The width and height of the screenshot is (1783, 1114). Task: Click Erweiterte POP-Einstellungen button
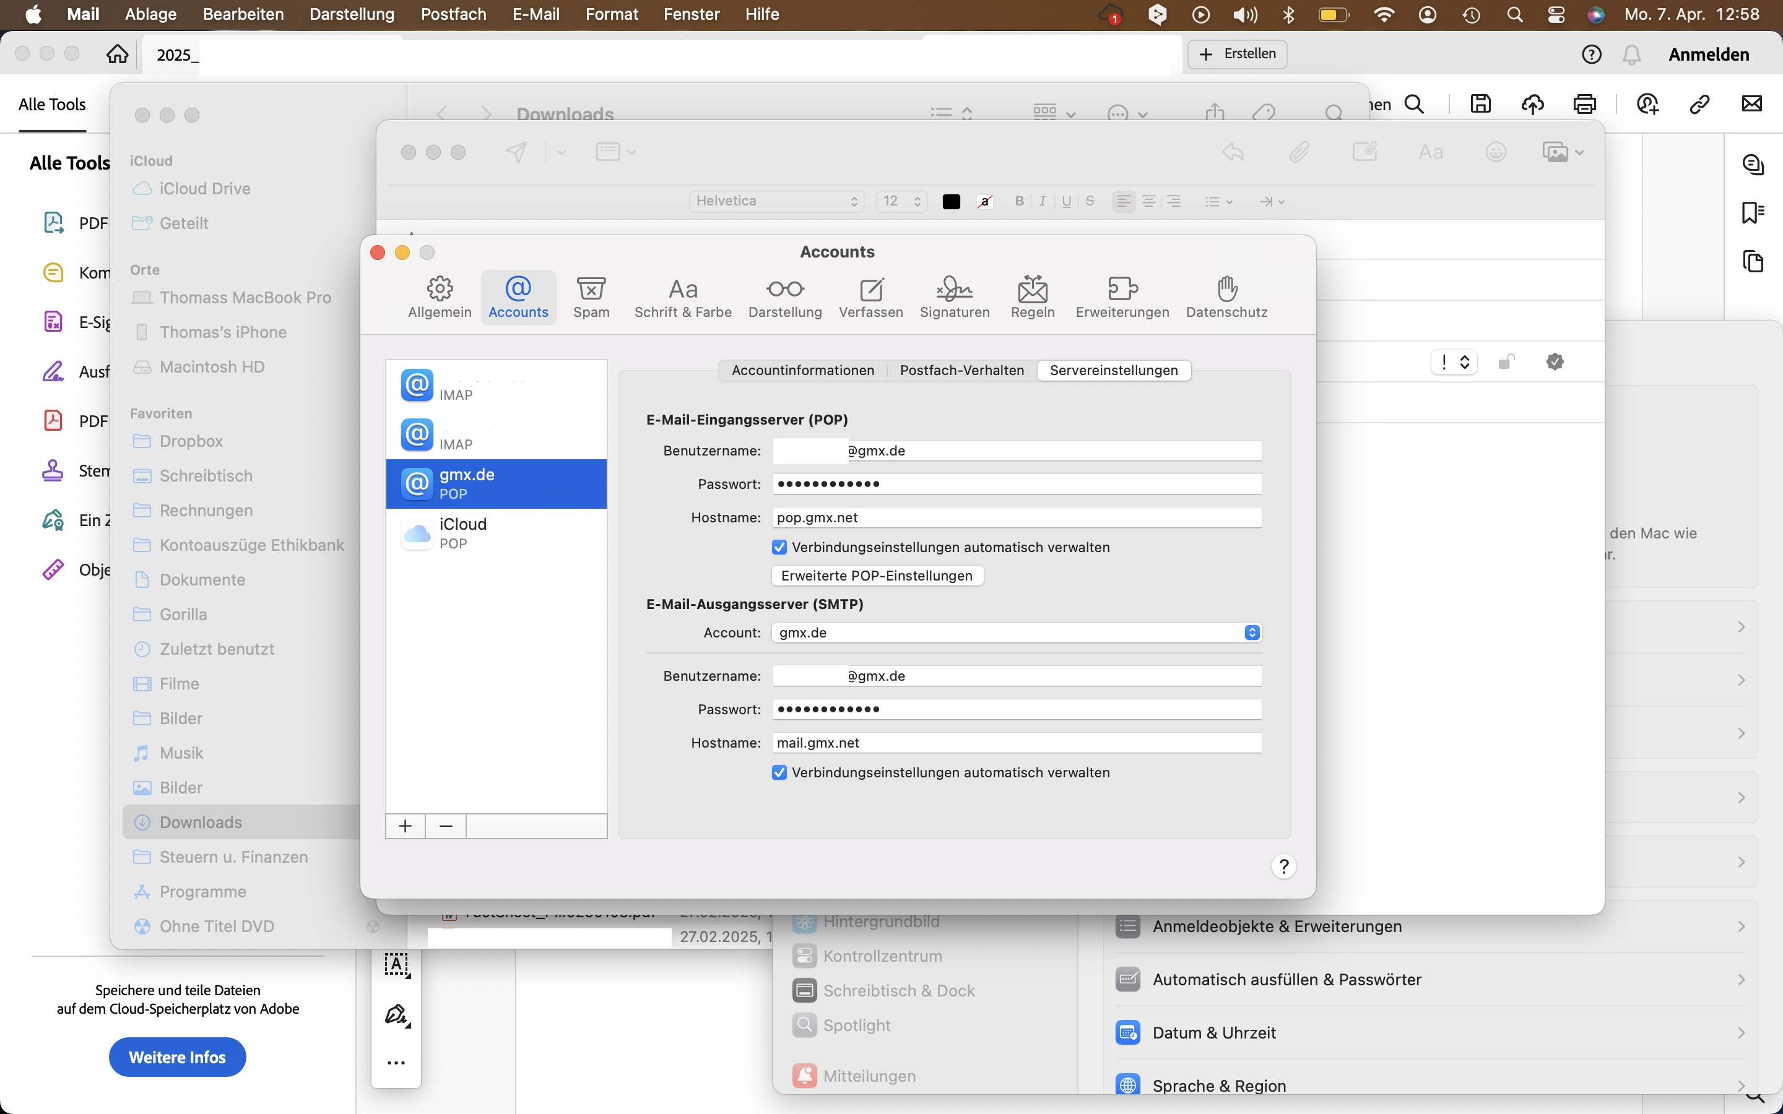(x=877, y=576)
